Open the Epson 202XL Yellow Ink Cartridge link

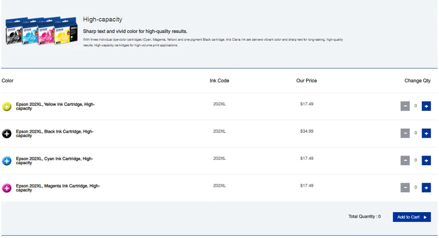55,106
